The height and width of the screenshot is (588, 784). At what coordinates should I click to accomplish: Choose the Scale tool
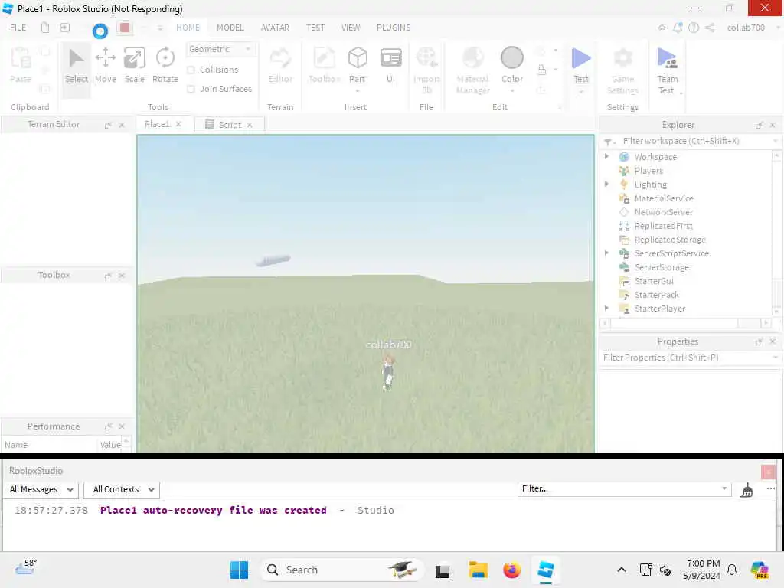point(135,66)
